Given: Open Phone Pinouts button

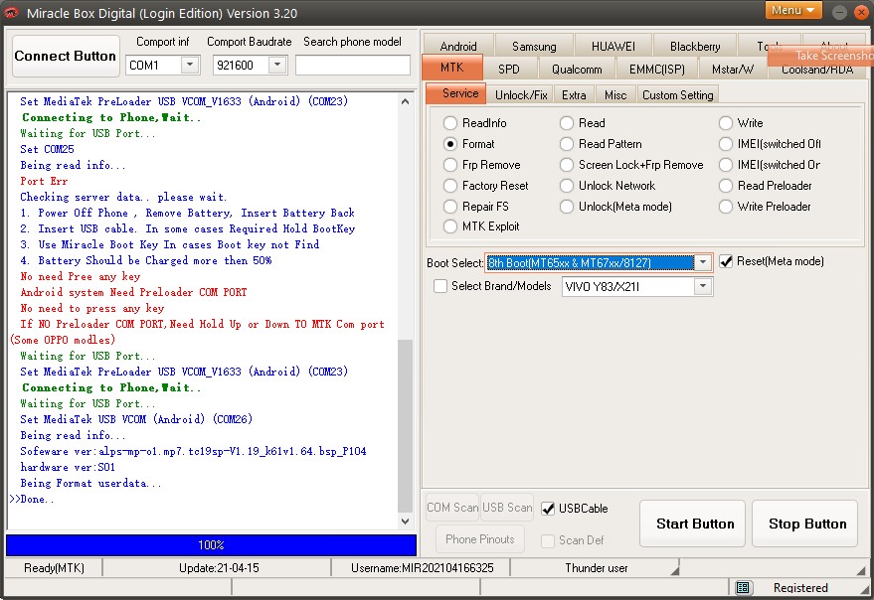Looking at the screenshot, I should tap(480, 538).
